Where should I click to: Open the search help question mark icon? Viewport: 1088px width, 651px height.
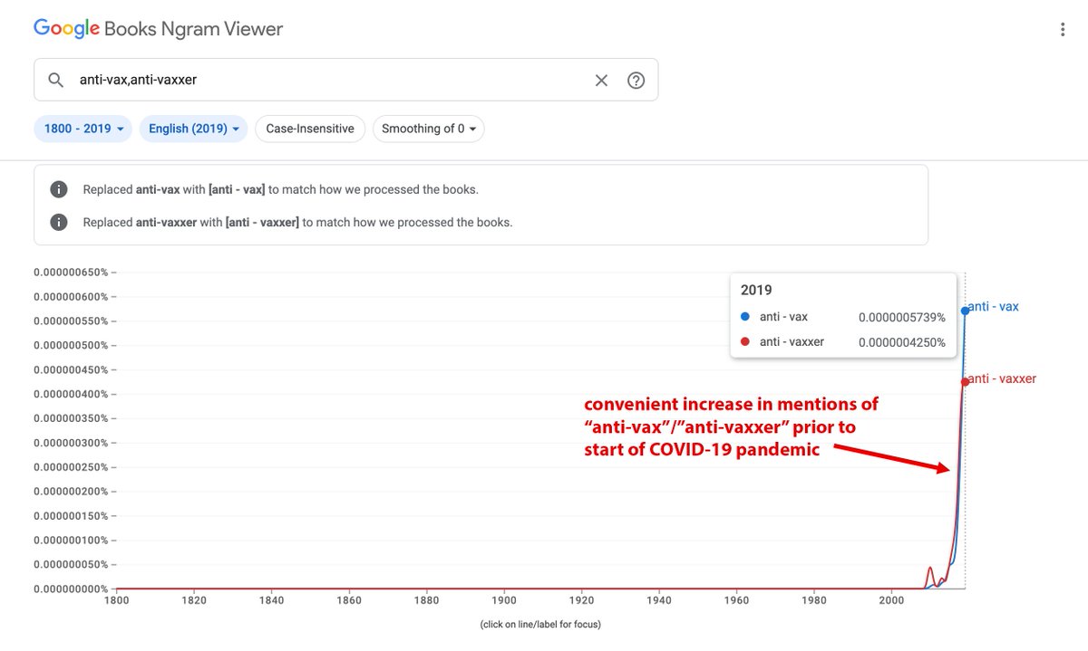[x=636, y=81]
